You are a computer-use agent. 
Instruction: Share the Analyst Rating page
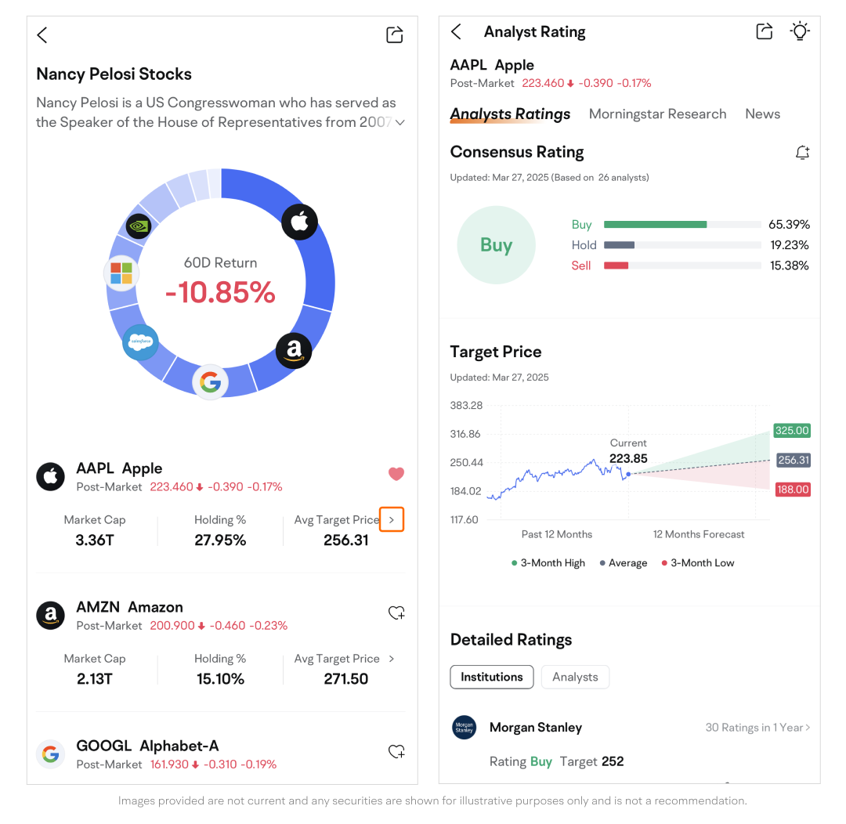[764, 31]
